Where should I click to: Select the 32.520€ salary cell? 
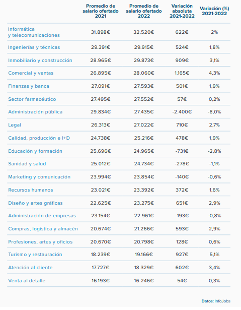pos(144,32)
